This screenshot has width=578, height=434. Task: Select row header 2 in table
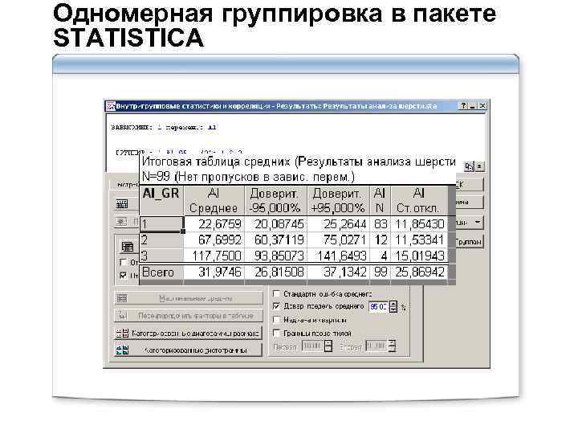tap(161, 240)
